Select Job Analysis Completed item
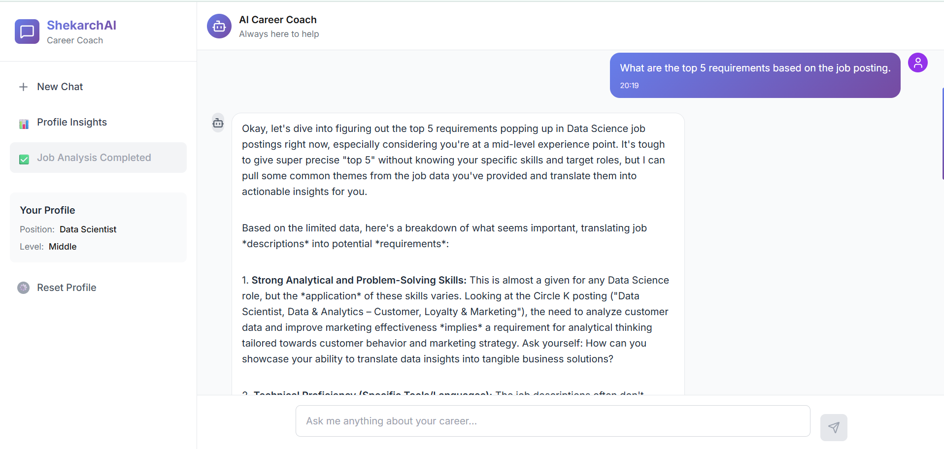This screenshot has width=944, height=449. click(94, 158)
